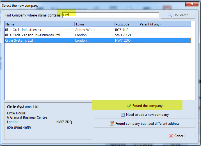This screenshot has height=146, width=201.
Task: Click London town in Blue Circle Pension row
Action: pos(81,35)
